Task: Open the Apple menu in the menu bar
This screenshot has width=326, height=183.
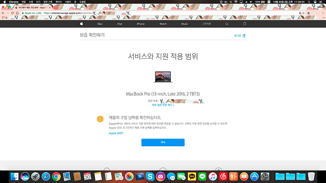Action: (x=5, y=2)
